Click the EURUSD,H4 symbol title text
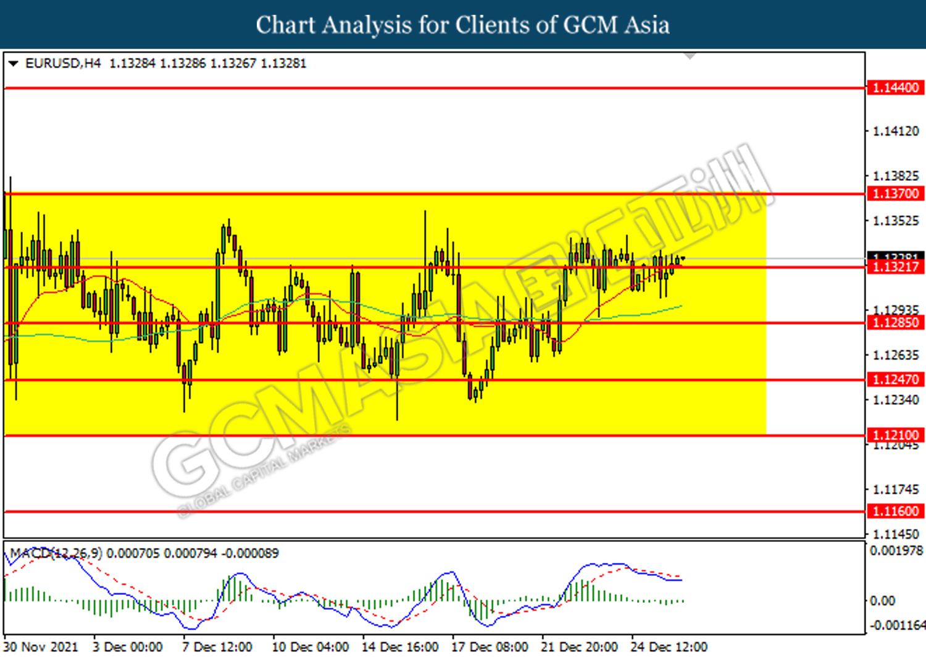 [62, 64]
